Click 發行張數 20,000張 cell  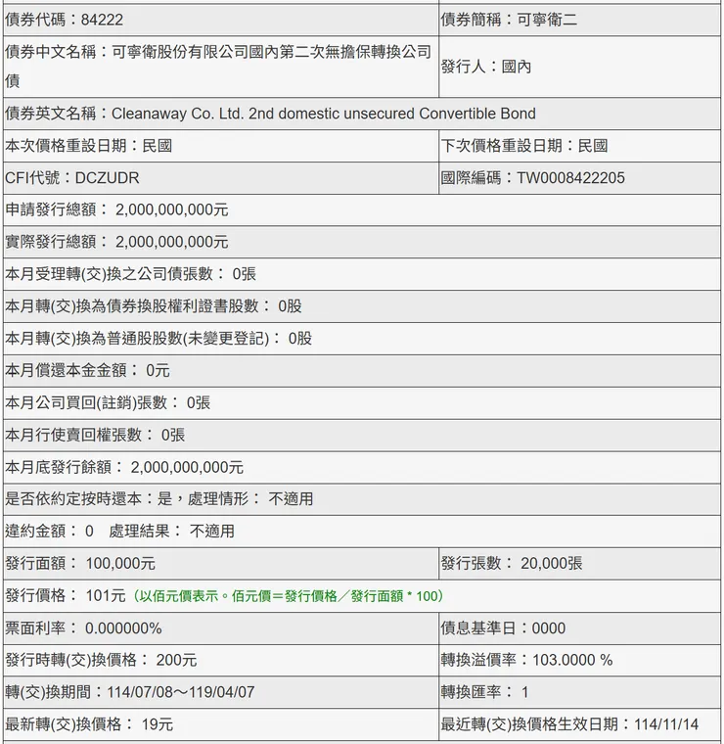579,563
